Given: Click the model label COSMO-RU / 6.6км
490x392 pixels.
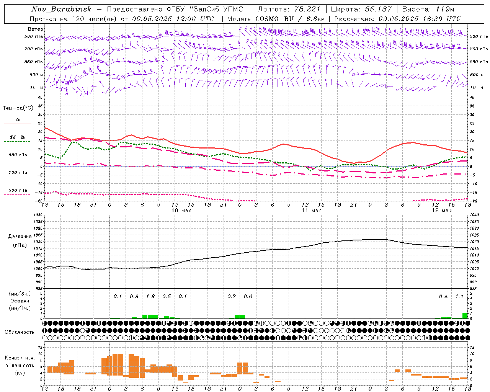Looking at the screenshot, I should click(x=290, y=19).
